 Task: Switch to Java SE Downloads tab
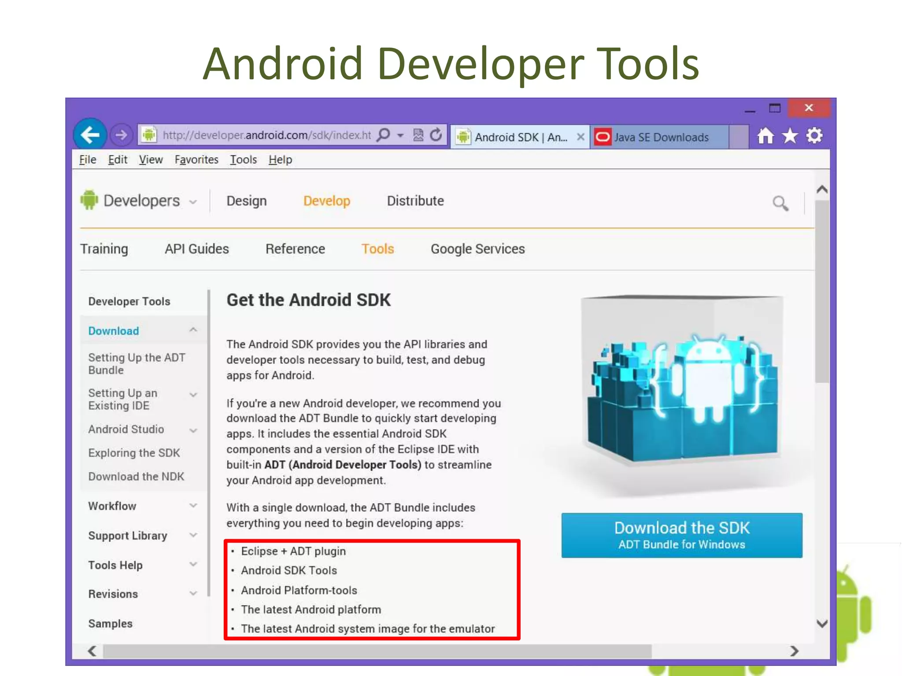point(659,137)
